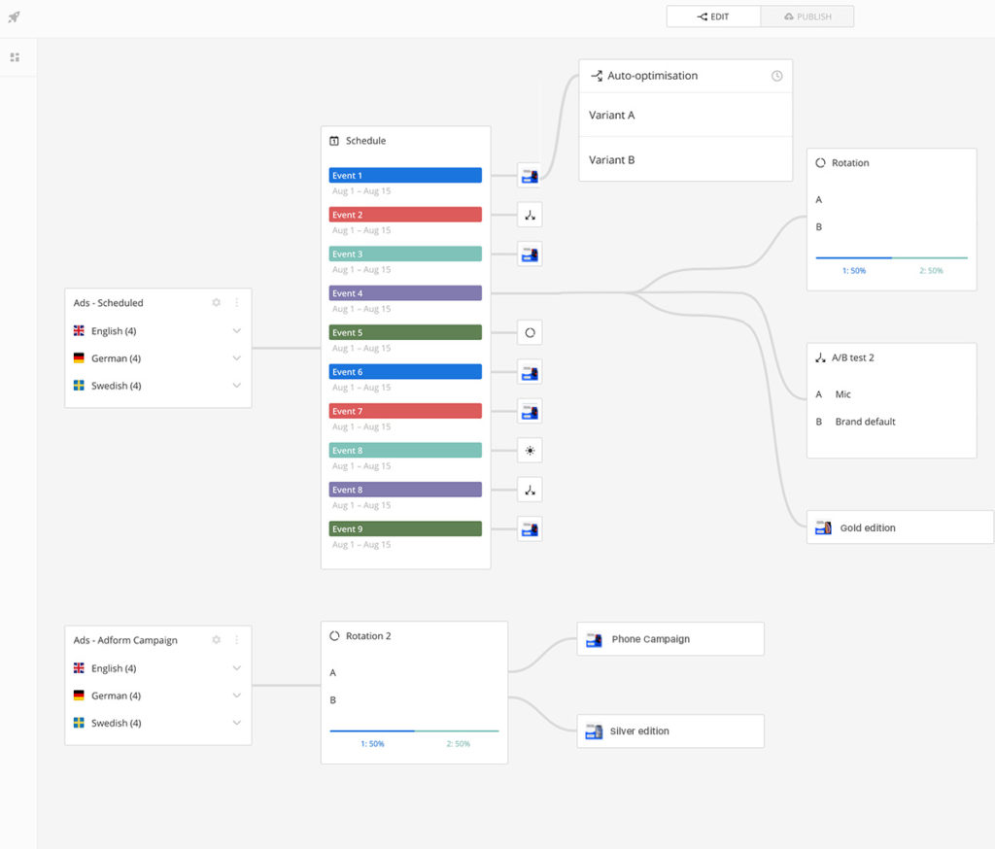
Task: Select the green Event 9 bar
Action: point(405,528)
